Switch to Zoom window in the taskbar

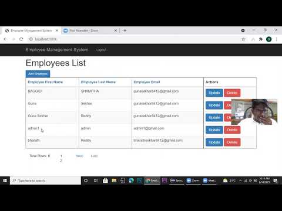[193, 181]
